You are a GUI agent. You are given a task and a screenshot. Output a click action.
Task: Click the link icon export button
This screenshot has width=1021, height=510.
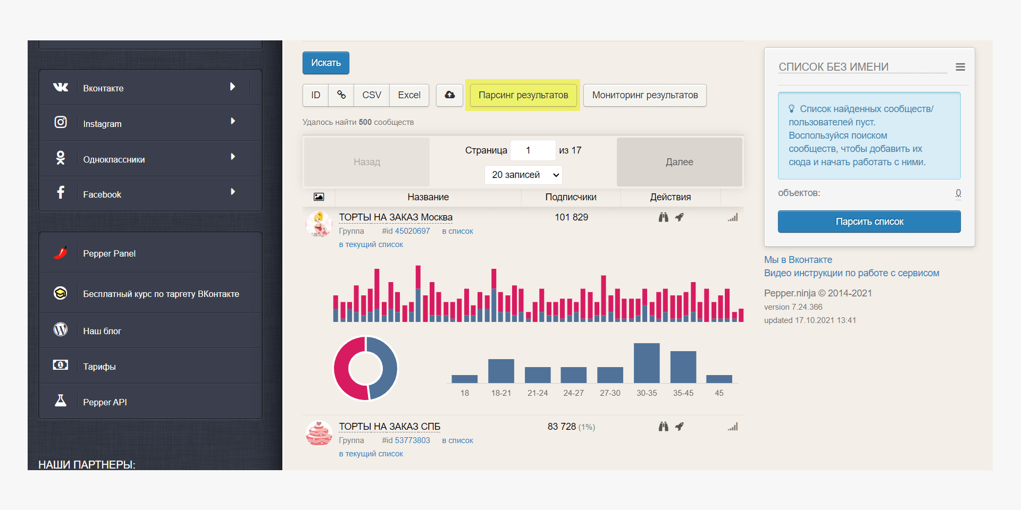click(341, 95)
